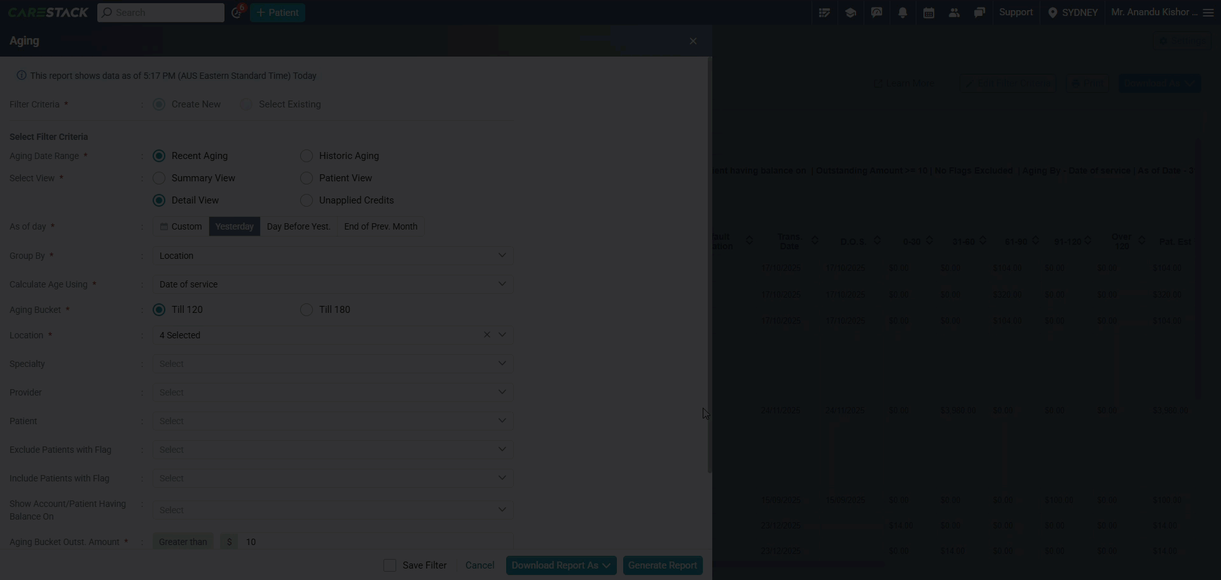Click Greater than operator button
1221x580 pixels.
(x=183, y=542)
